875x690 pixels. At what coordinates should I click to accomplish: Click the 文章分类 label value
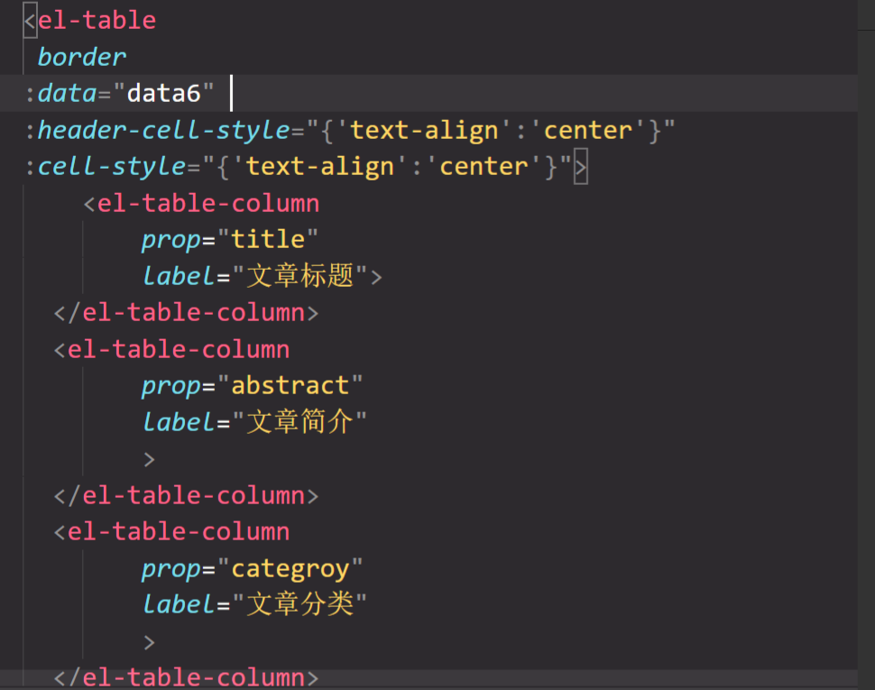coord(300,605)
